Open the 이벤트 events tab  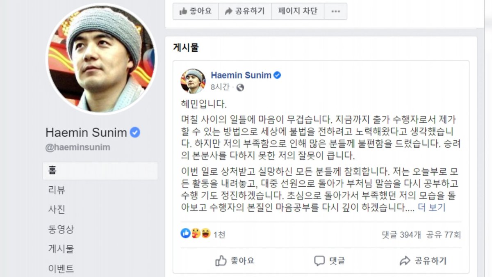61,268
